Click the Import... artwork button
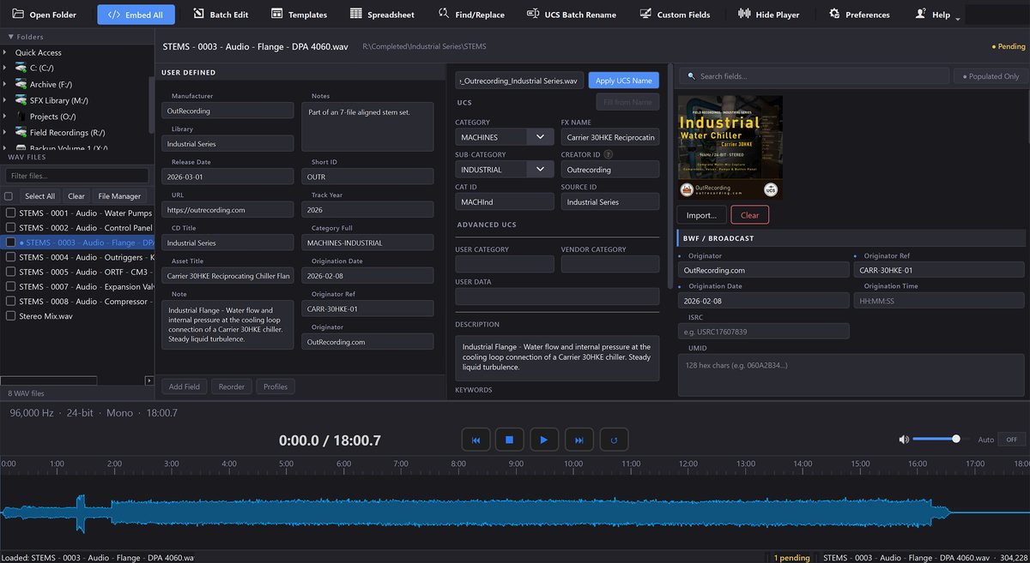 pyautogui.click(x=701, y=215)
